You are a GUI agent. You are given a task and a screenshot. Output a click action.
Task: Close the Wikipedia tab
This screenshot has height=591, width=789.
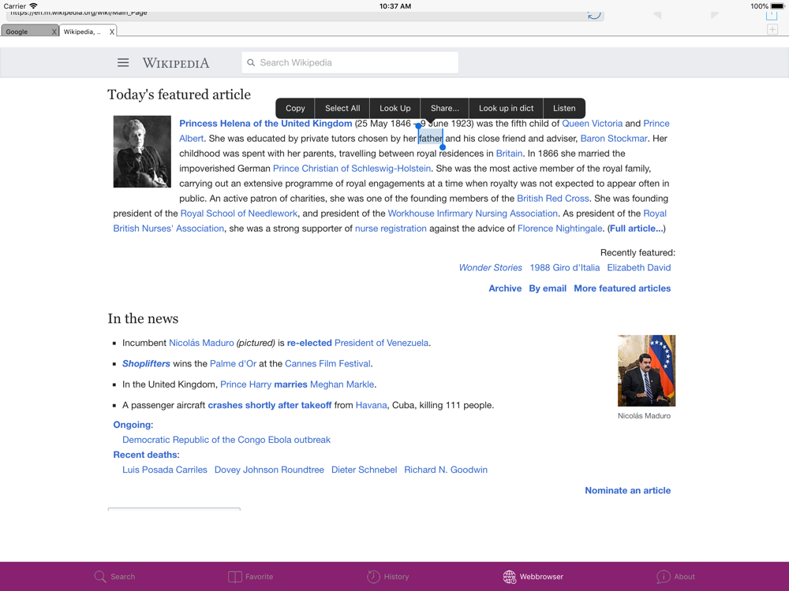(x=112, y=32)
